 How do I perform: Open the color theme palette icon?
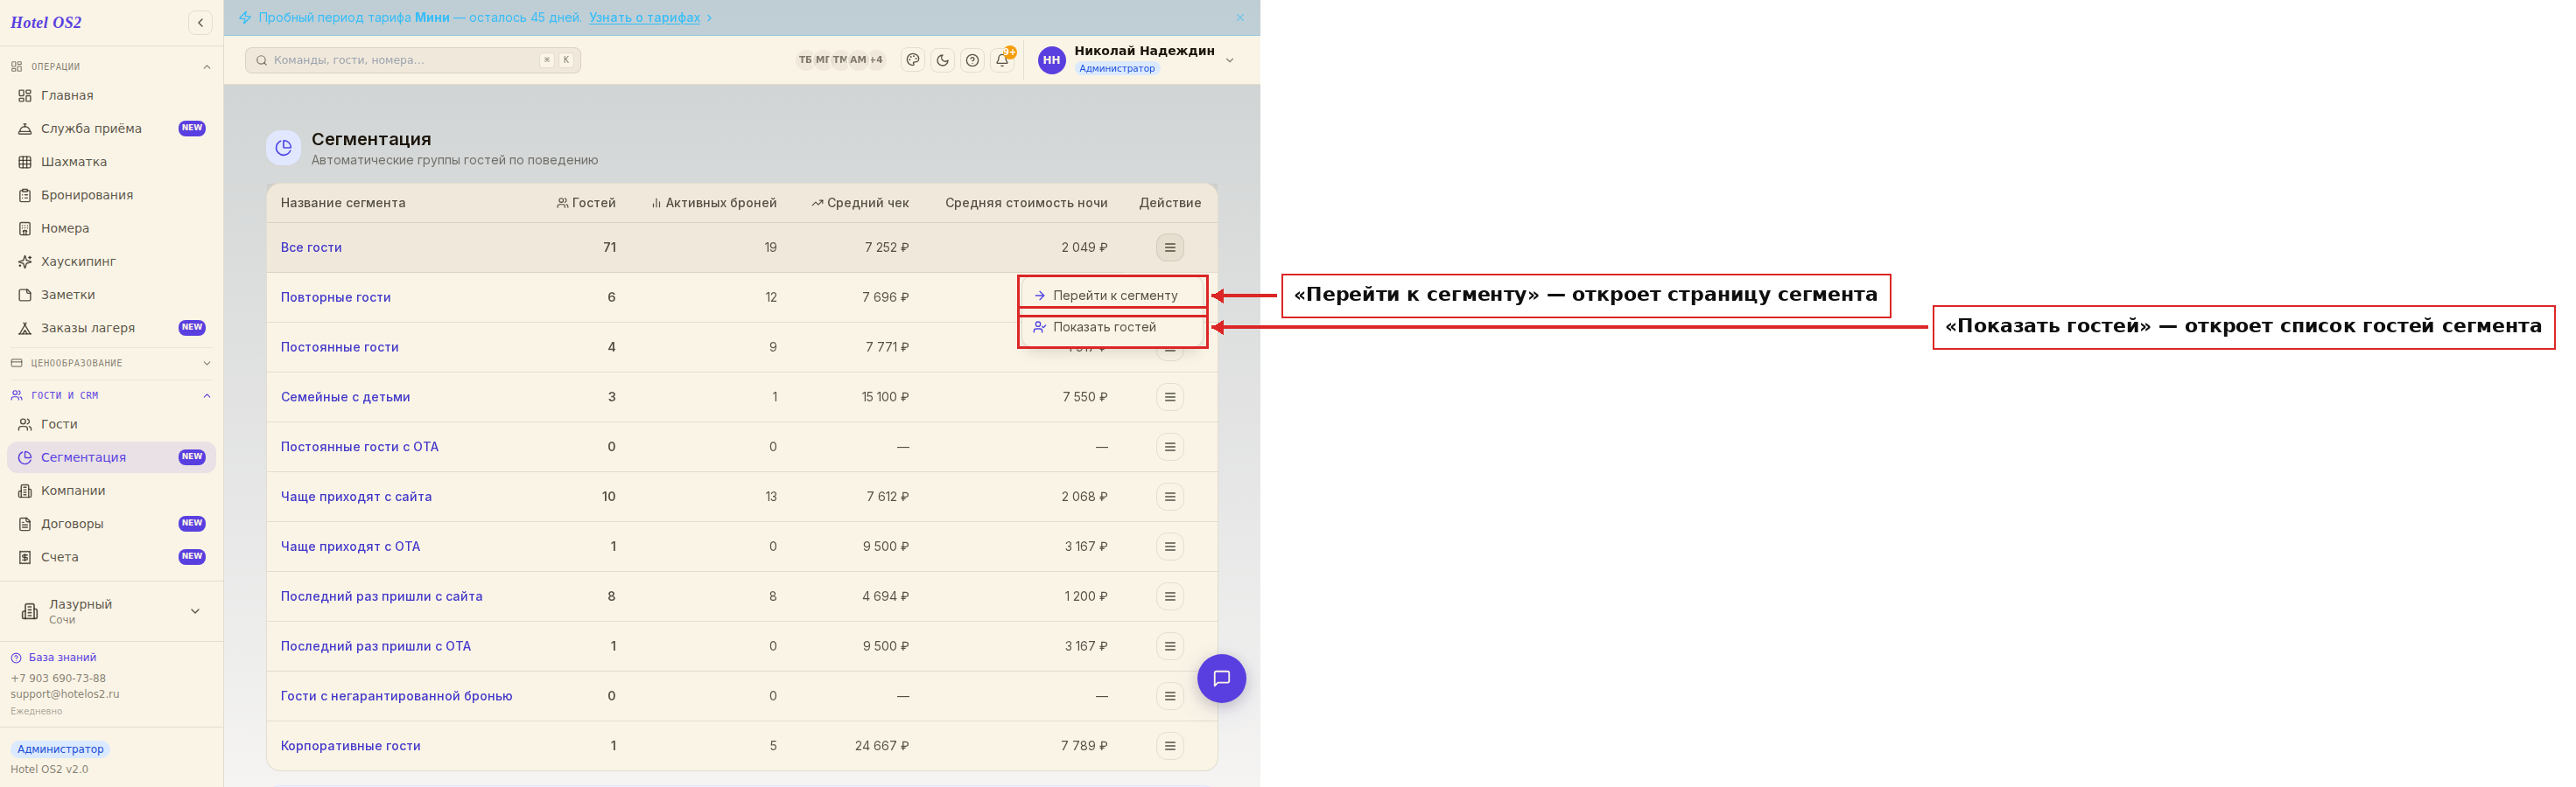(912, 60)
